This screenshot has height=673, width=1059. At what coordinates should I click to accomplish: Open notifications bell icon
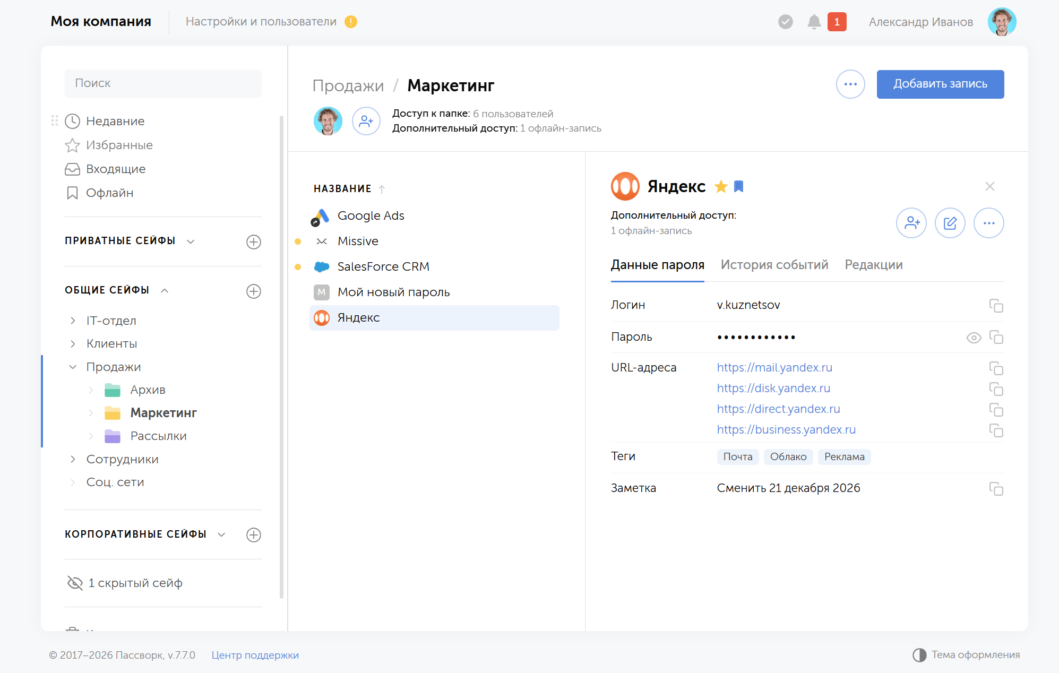(x=814, y=22)
